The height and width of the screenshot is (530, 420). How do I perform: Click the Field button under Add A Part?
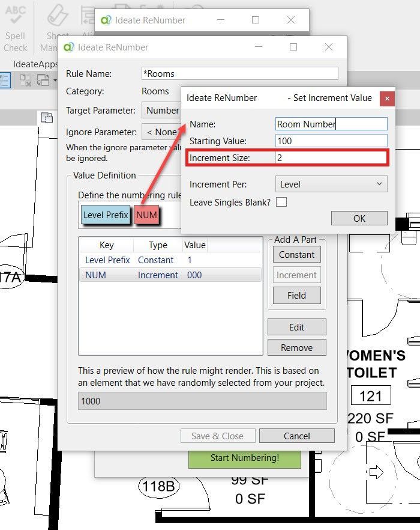click(297, 296)
